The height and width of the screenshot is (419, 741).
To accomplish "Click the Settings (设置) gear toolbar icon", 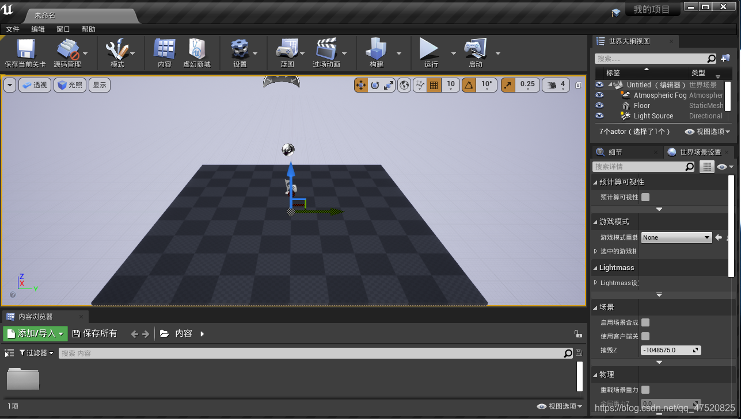I will (x=240, y=49).
